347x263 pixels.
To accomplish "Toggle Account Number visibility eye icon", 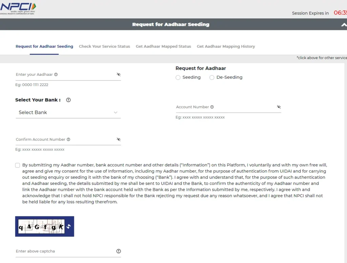I will coord(279,107).
